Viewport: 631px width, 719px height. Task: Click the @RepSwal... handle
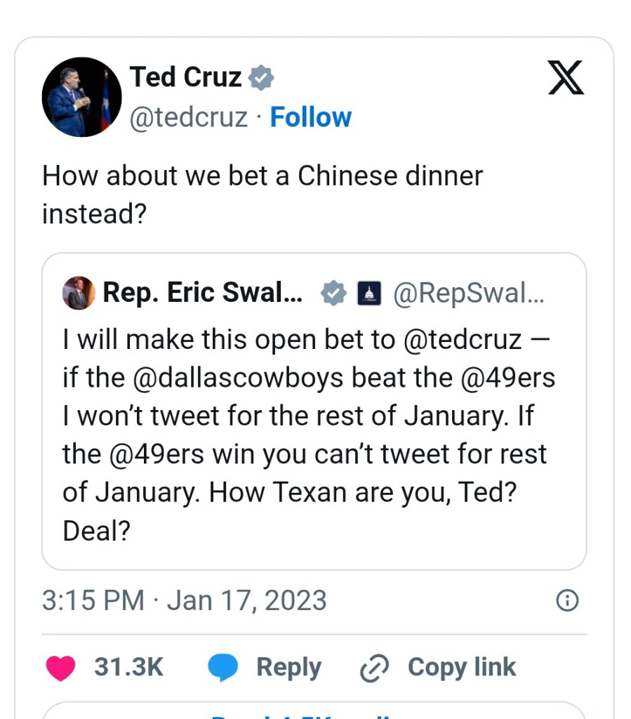tap(468, 294)
